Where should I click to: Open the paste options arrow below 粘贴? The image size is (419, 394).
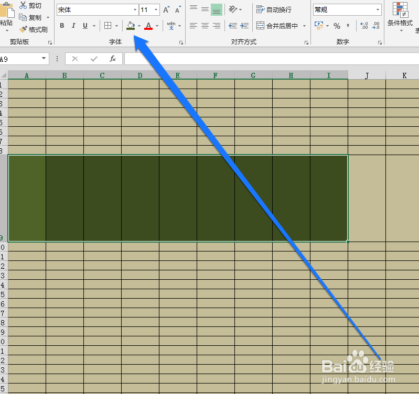7,31
